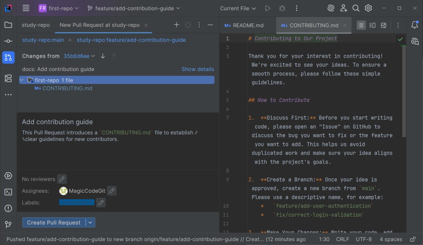Open Code With Me add-user icon

(x=343, y=8)
